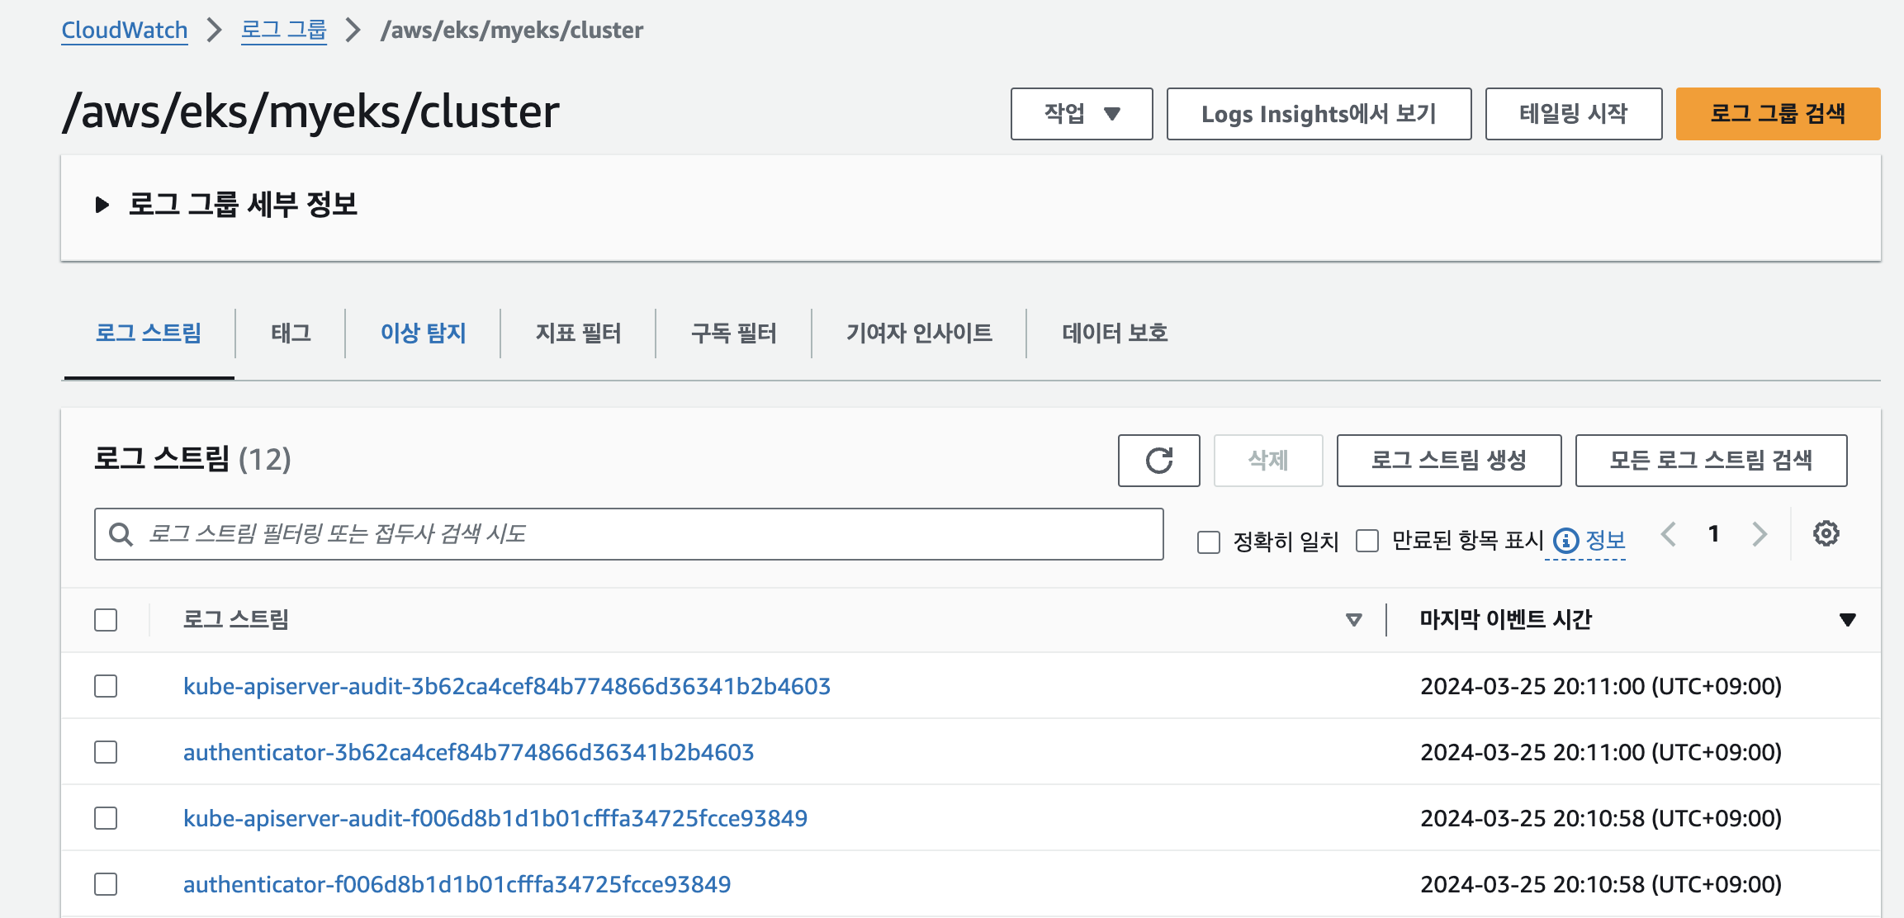Expand 로그 그룹 세부 정보 section
Image resolution: width=1904 pixels, height=918 pixels.
click(x=102, y=205)
